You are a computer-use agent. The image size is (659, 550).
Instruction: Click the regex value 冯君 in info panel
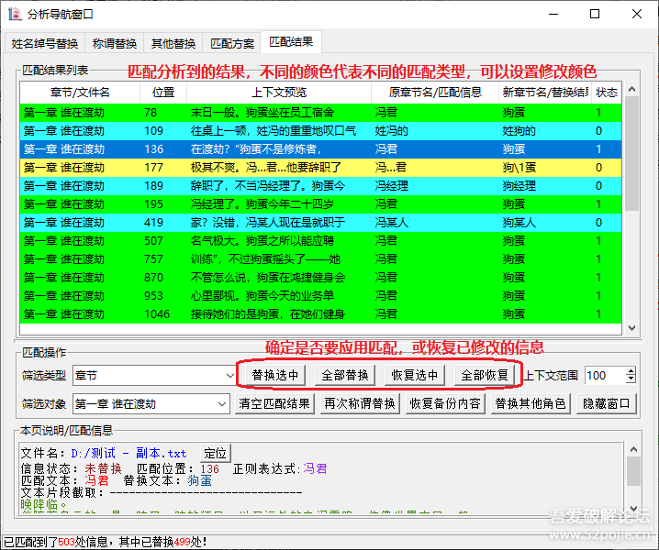pos(315,468)
